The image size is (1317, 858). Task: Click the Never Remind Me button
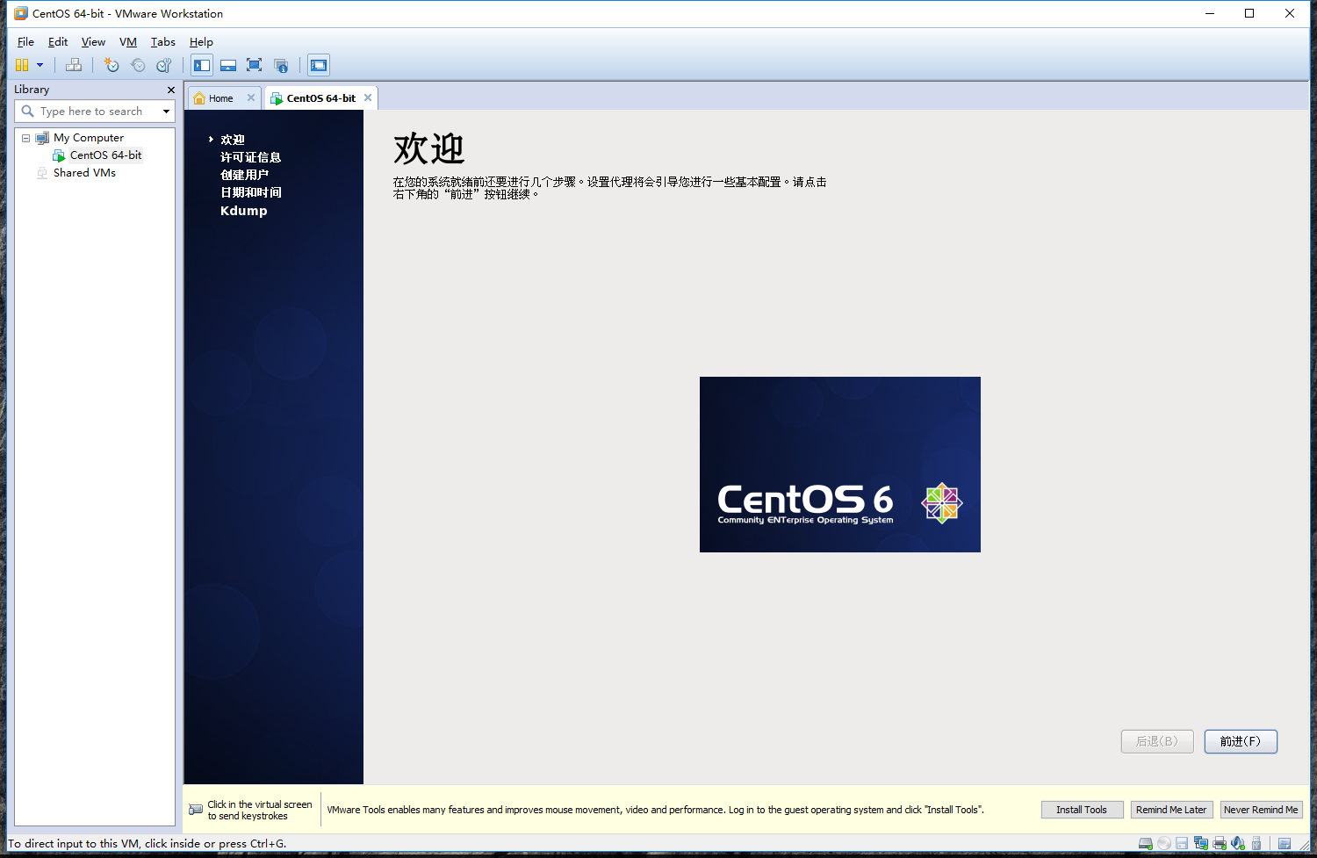coord(1261,810)
